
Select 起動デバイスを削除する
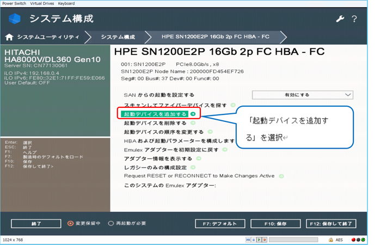(155, 123)
